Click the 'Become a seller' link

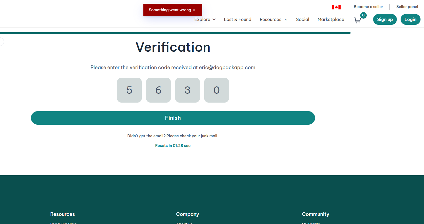point(368,7)
